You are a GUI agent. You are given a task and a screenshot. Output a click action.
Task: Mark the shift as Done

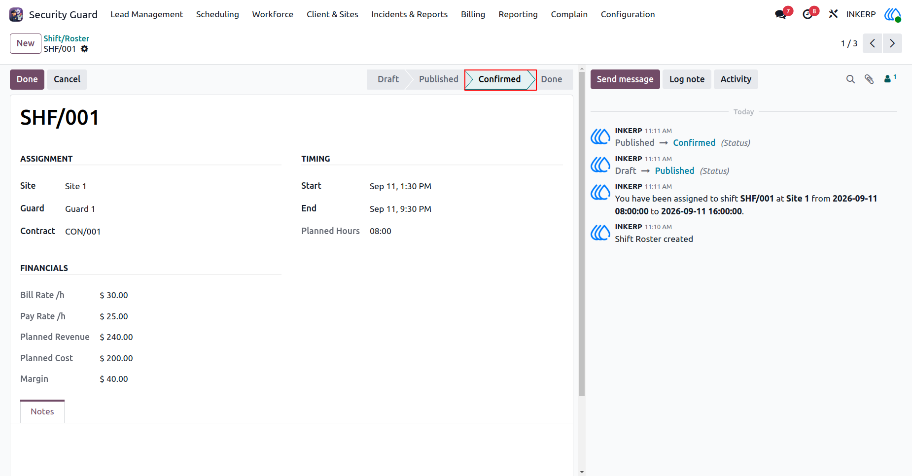27,79
